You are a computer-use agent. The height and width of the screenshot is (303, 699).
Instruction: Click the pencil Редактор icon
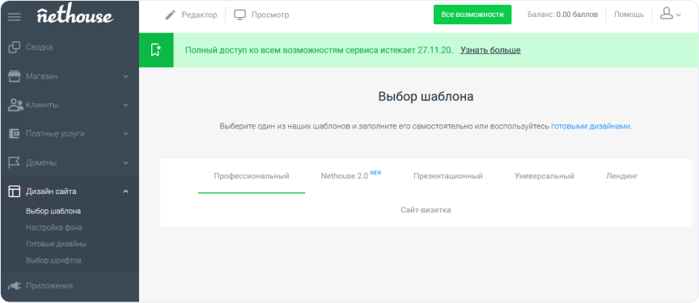pyautogui.click(x=170, y=15)
